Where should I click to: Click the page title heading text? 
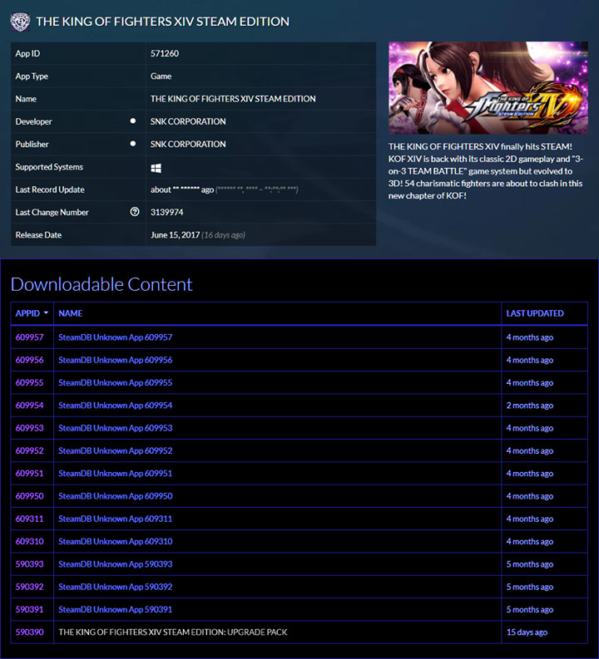coord(162,22)
